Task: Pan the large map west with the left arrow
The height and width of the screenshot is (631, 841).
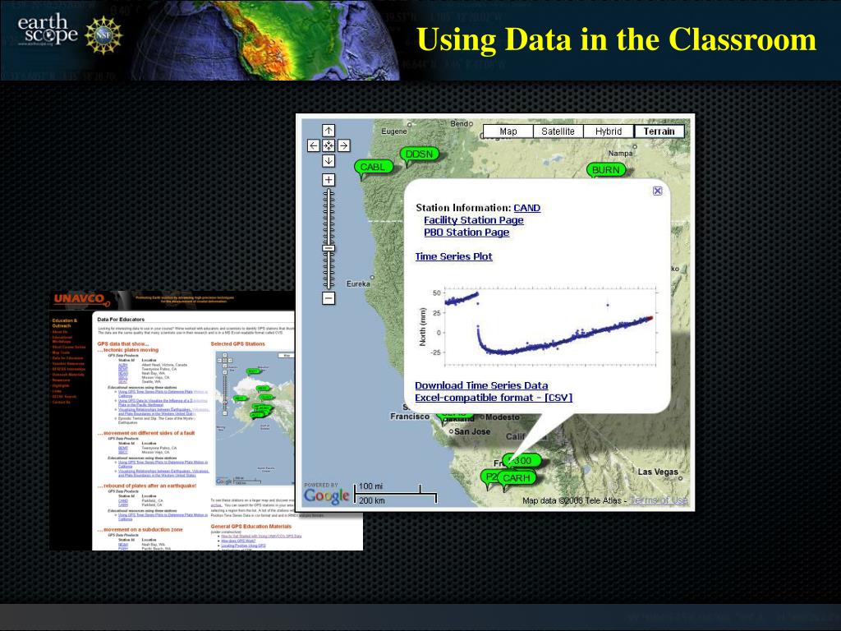Action: point(314,145)
